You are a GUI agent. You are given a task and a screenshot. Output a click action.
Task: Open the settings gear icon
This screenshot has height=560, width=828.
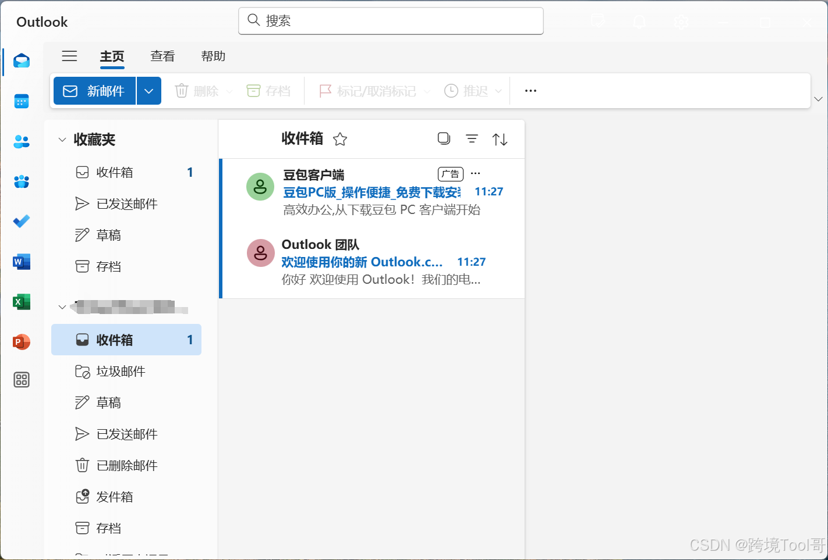click(x=681, y=22)
